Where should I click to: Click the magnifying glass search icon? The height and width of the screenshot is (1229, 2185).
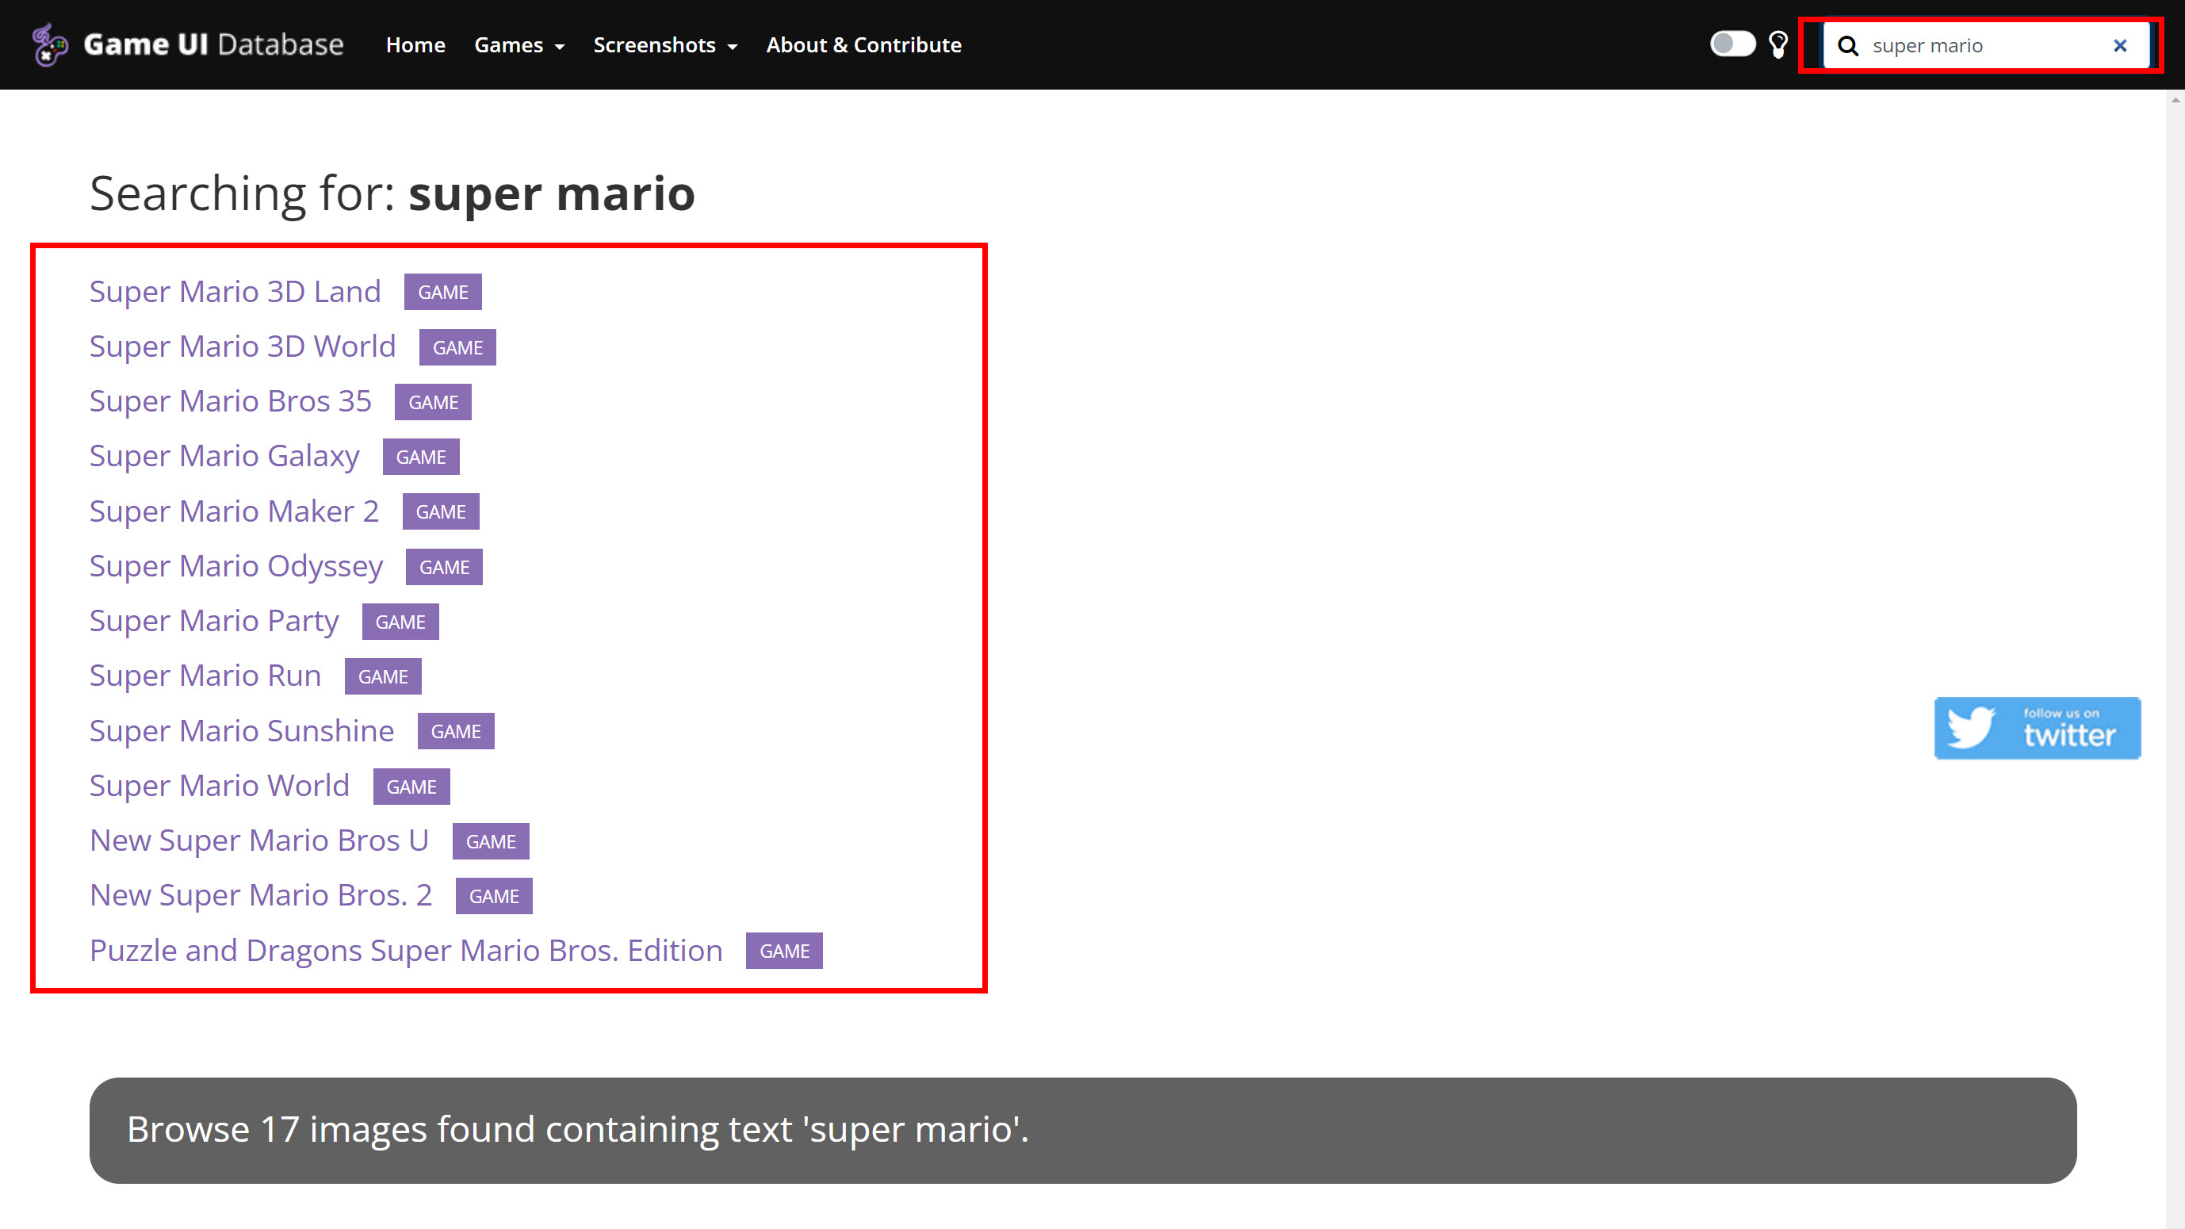tap(1847, 46)
